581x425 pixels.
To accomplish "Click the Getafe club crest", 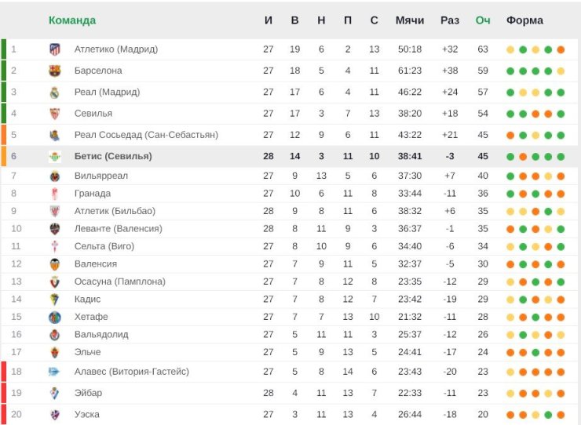I will pos(55,318).
